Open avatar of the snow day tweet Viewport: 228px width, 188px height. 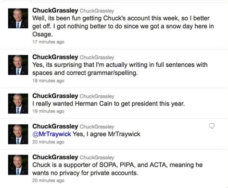pos(18,18)
